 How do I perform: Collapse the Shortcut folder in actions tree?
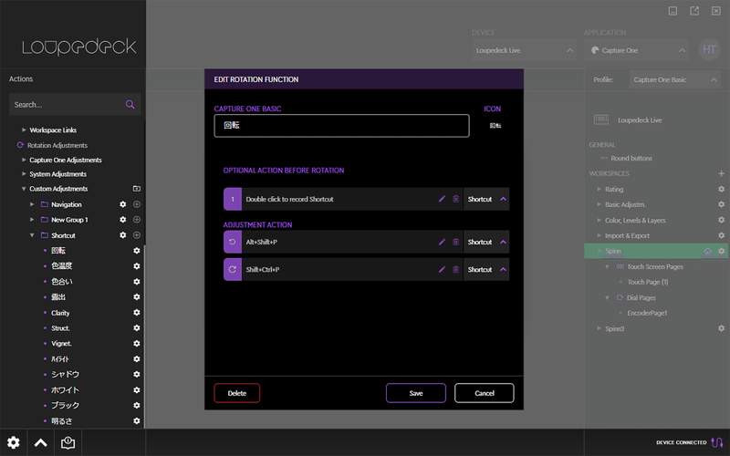[x=32, y=235]
